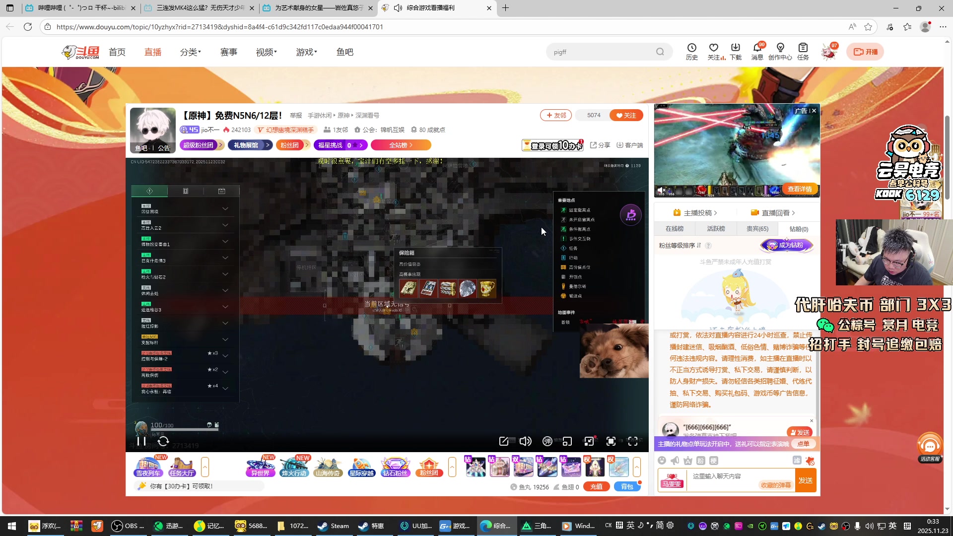Open the danmaku filter 滤 icon
Viewport: 953px width, 536px height.
[x=797, y=461]
